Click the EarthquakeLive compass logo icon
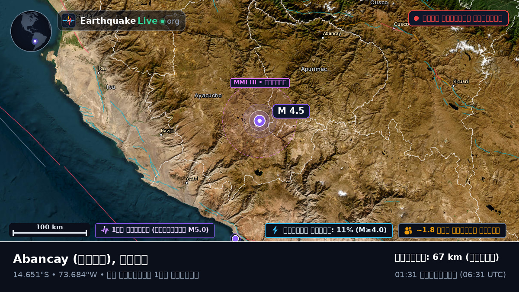The height and width of the screenshot is (292, 519). pos(68,21)
